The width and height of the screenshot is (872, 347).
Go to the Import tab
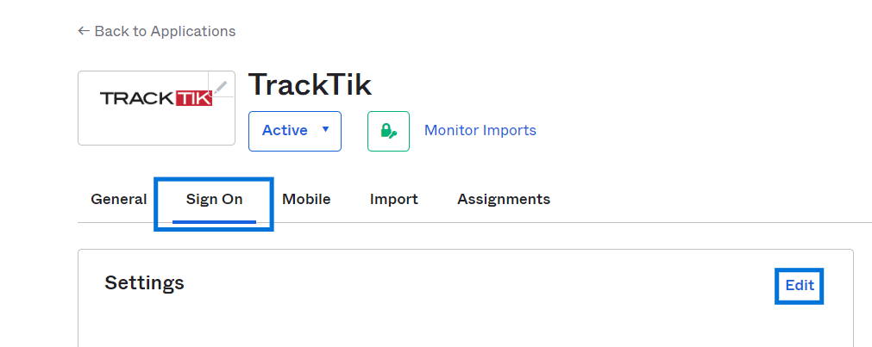pyautogui.click(x=393, y=199)
